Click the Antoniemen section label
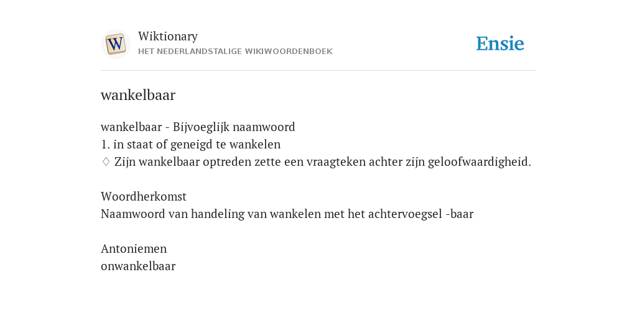The height and width of the screenshot is (318, 637). 134,248
